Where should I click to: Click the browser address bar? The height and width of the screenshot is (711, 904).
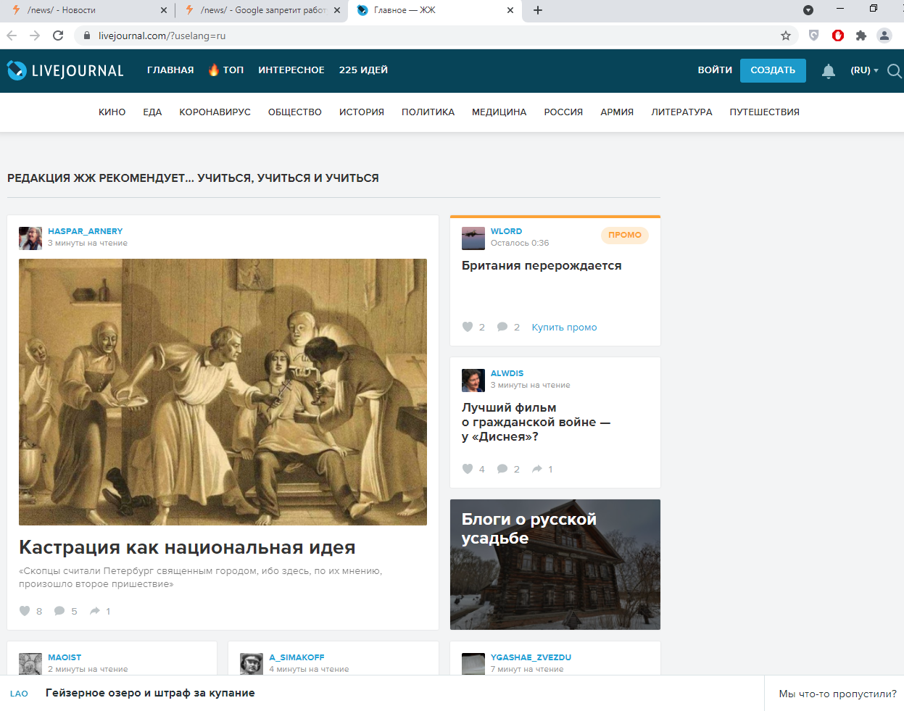[435, 36]
